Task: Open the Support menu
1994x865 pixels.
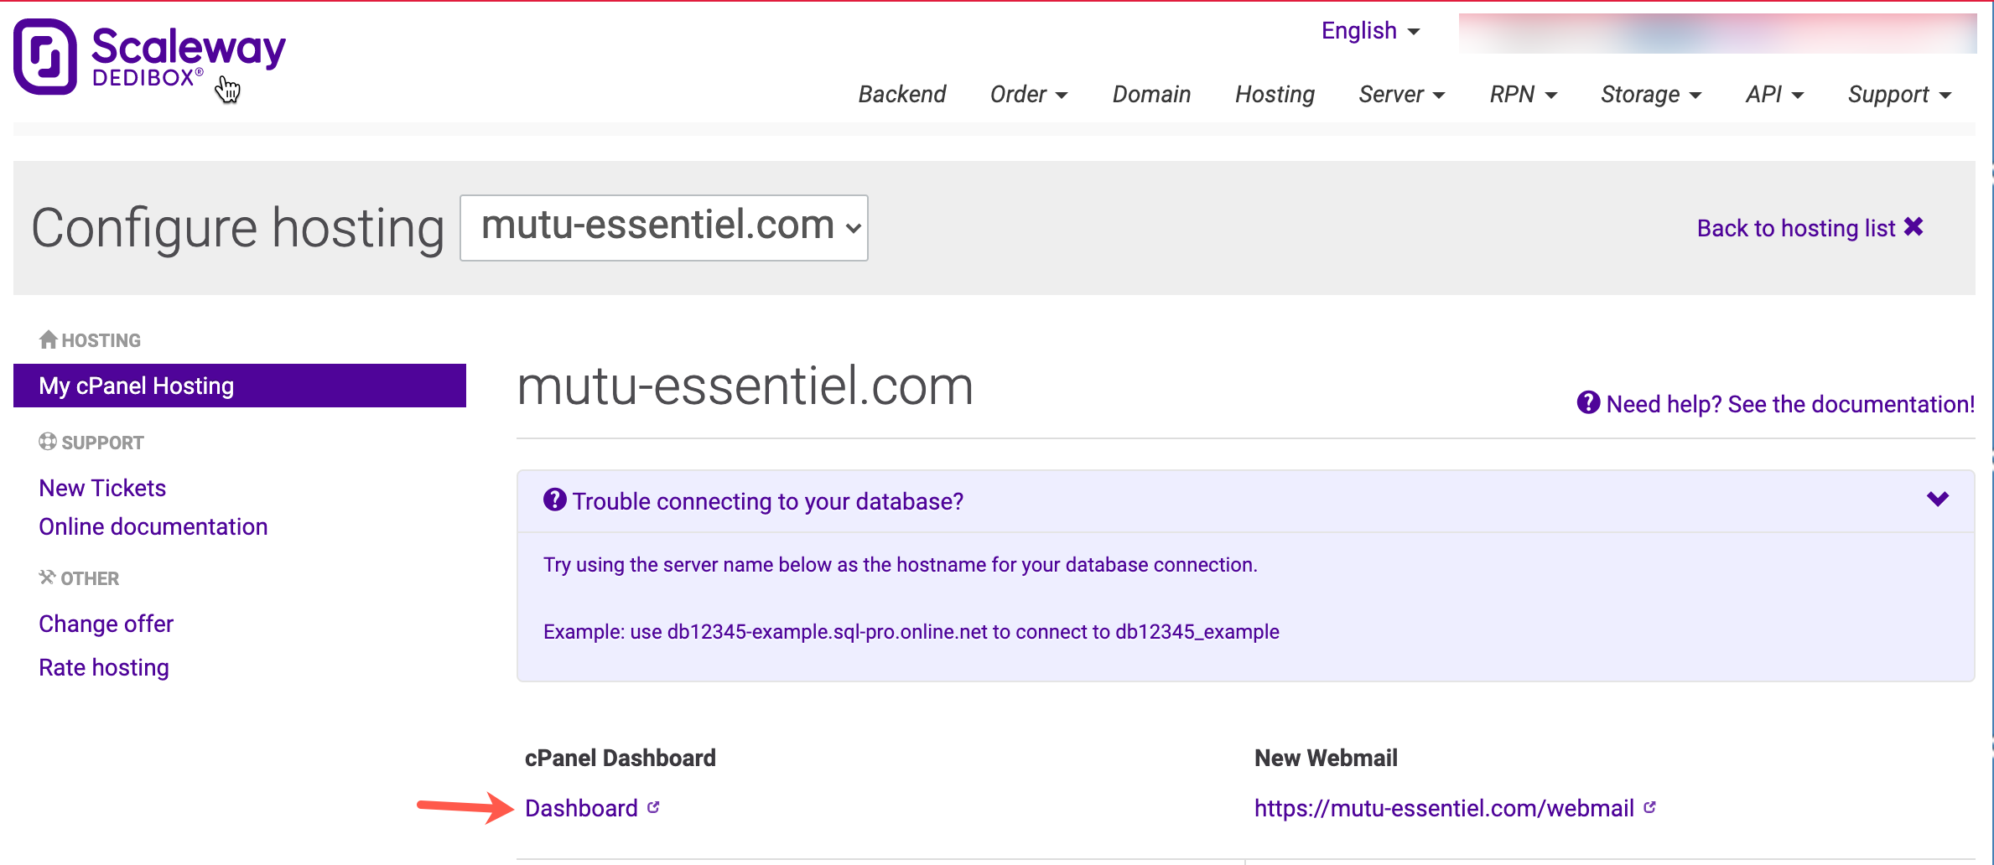Action: point(1899,95)
